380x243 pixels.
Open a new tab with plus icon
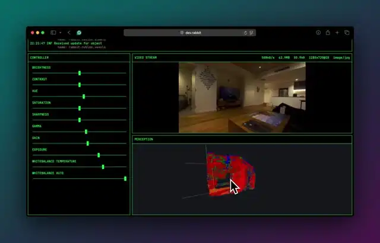(x=337, y=33)
